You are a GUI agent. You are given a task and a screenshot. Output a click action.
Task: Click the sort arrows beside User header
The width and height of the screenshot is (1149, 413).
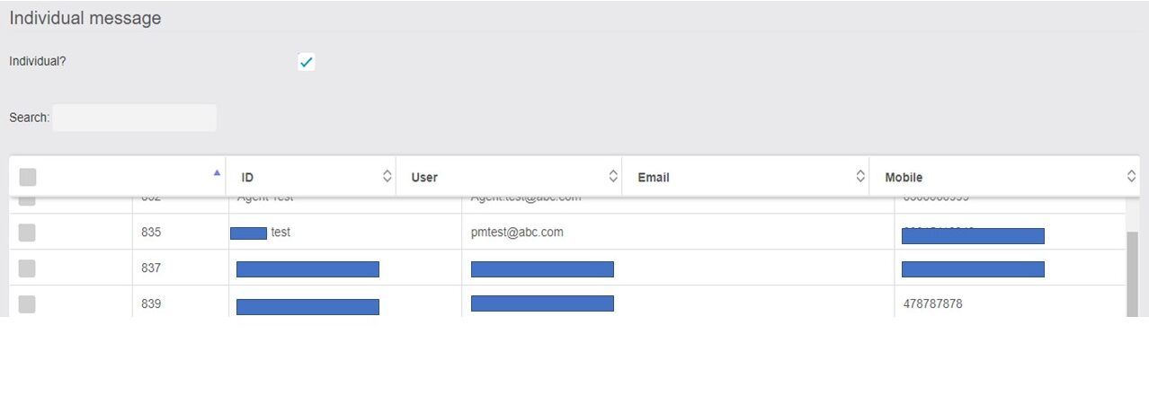click(x=613, y=177)
